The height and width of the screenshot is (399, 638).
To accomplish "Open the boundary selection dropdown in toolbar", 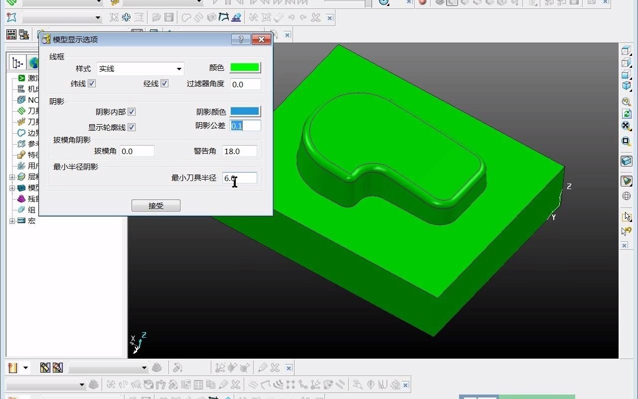I will point(62,18).
